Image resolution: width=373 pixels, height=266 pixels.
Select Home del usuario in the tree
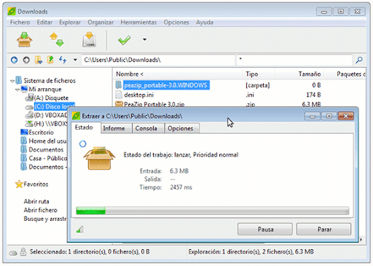47,141
